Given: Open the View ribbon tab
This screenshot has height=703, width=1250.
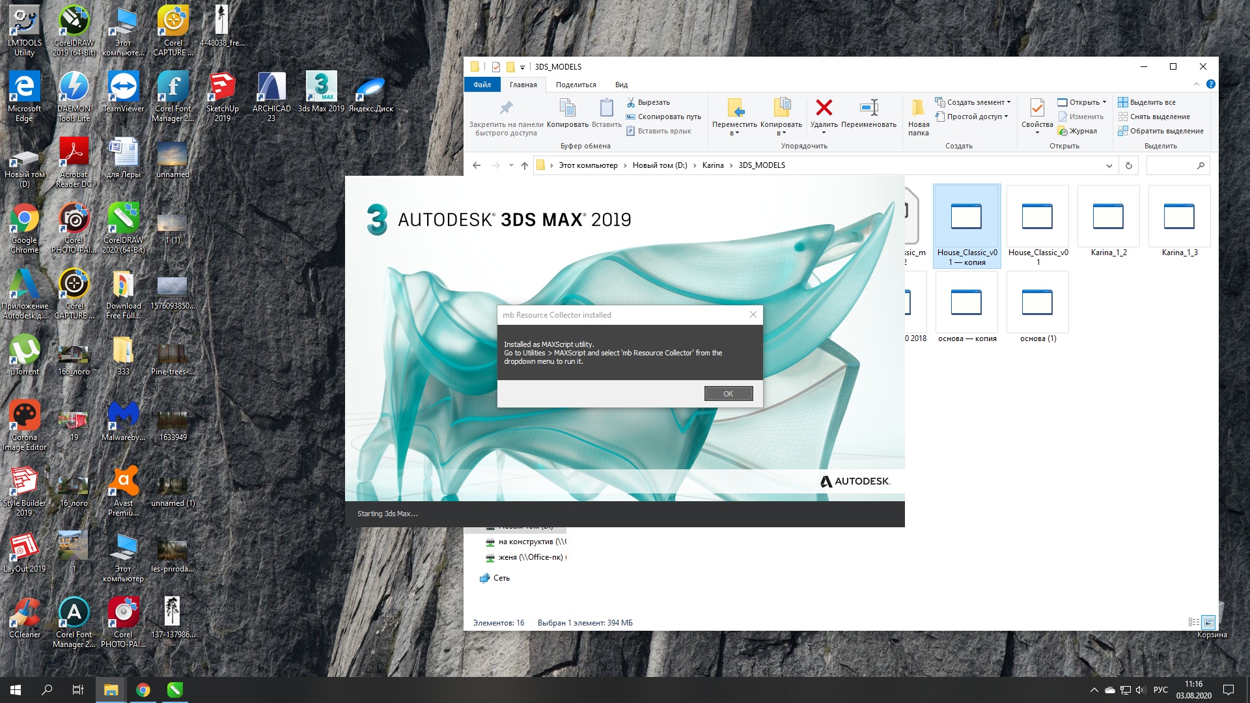Looking at the screenshot, I should tap(621, 85).
